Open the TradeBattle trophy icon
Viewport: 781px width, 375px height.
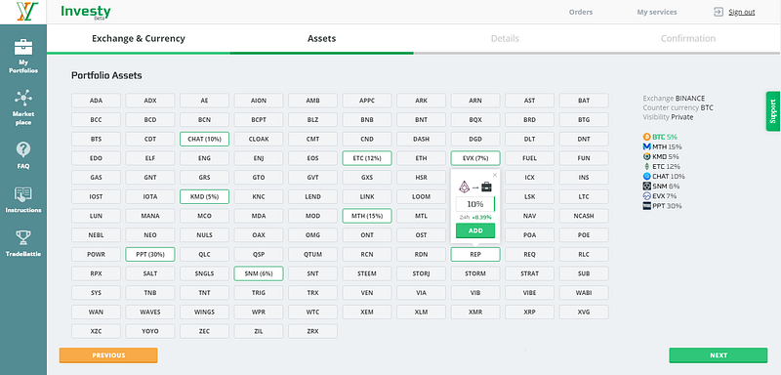[23, 237]
